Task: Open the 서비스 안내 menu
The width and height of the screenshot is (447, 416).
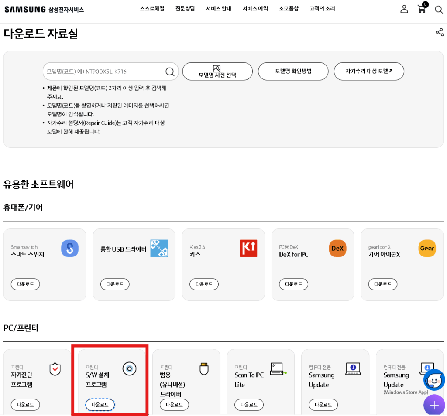Action: pos(219,9)
